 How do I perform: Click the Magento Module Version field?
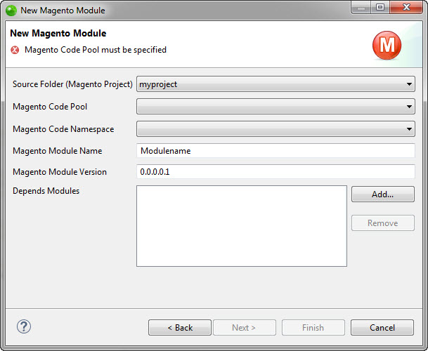pos(275,172)
